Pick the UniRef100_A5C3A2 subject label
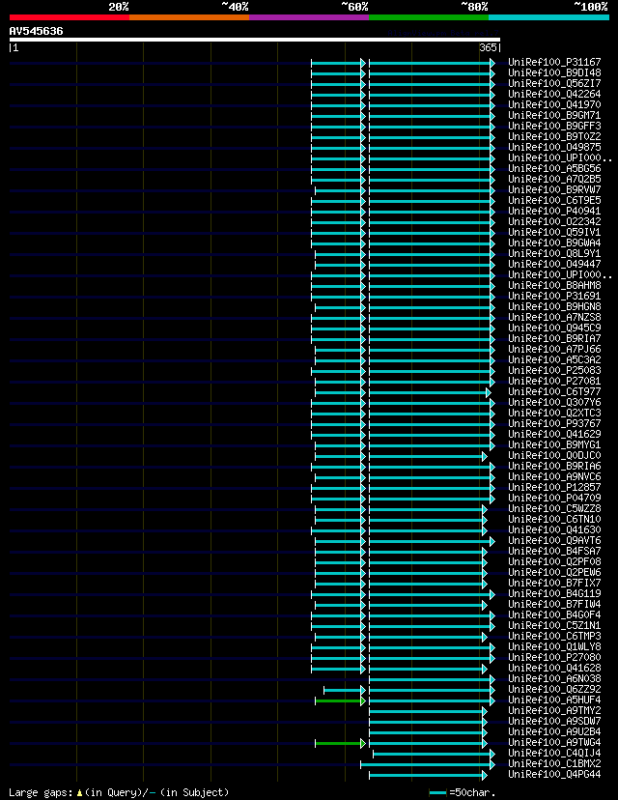Screen dimensions: 618x800 click(554, 359)
